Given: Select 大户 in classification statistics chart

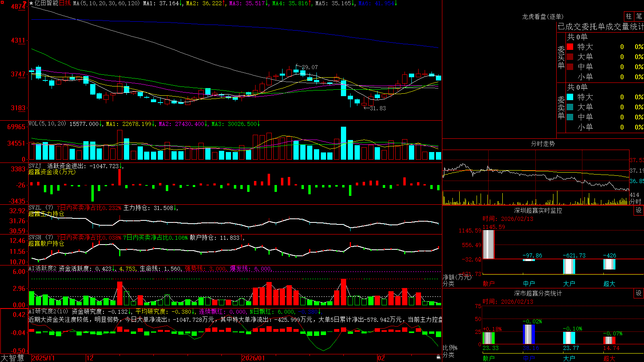Looking at the screenshot, I should [x=569, y=358].
